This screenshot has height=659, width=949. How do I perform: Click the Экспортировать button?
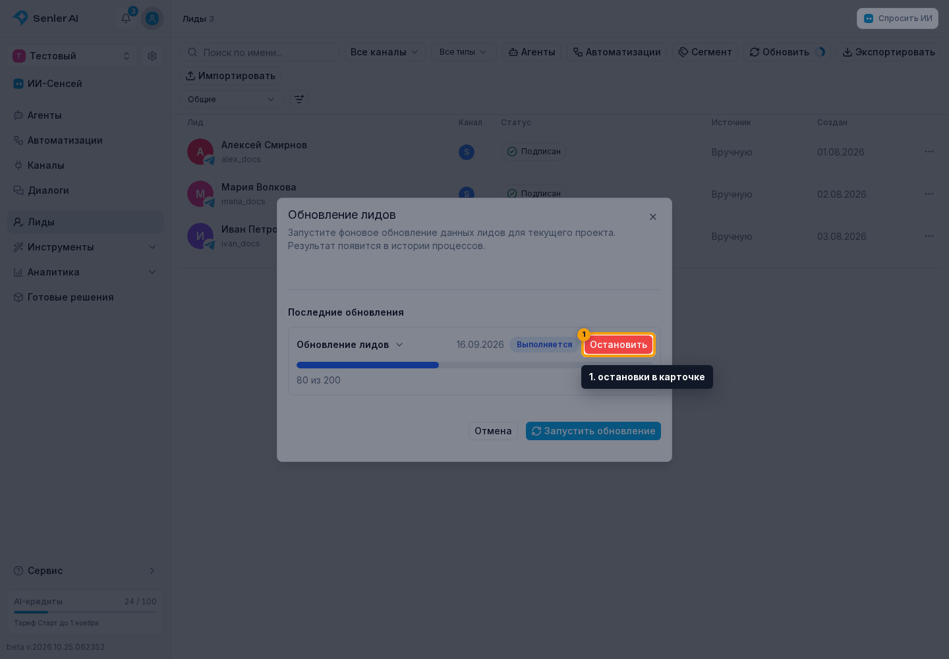[x=888, y=52]
